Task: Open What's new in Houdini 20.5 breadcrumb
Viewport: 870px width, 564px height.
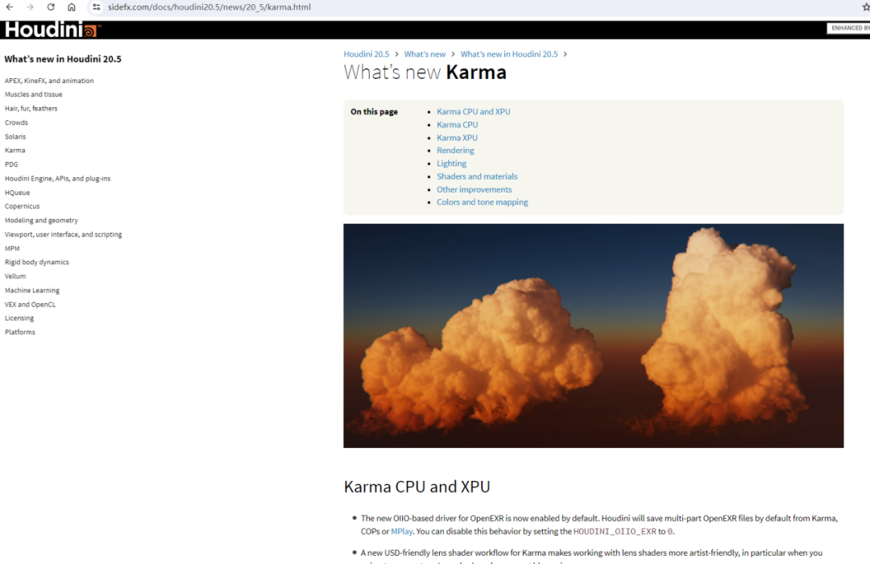Action: (x=509, y=55)
